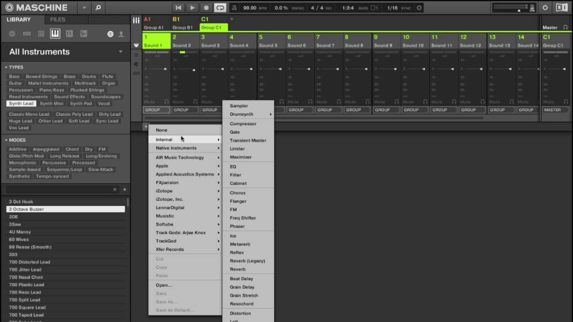The height and width of the screenshot is (322, 573).
Task: Adjust the Sound 3 channel level fader
Action: [222, 69]
